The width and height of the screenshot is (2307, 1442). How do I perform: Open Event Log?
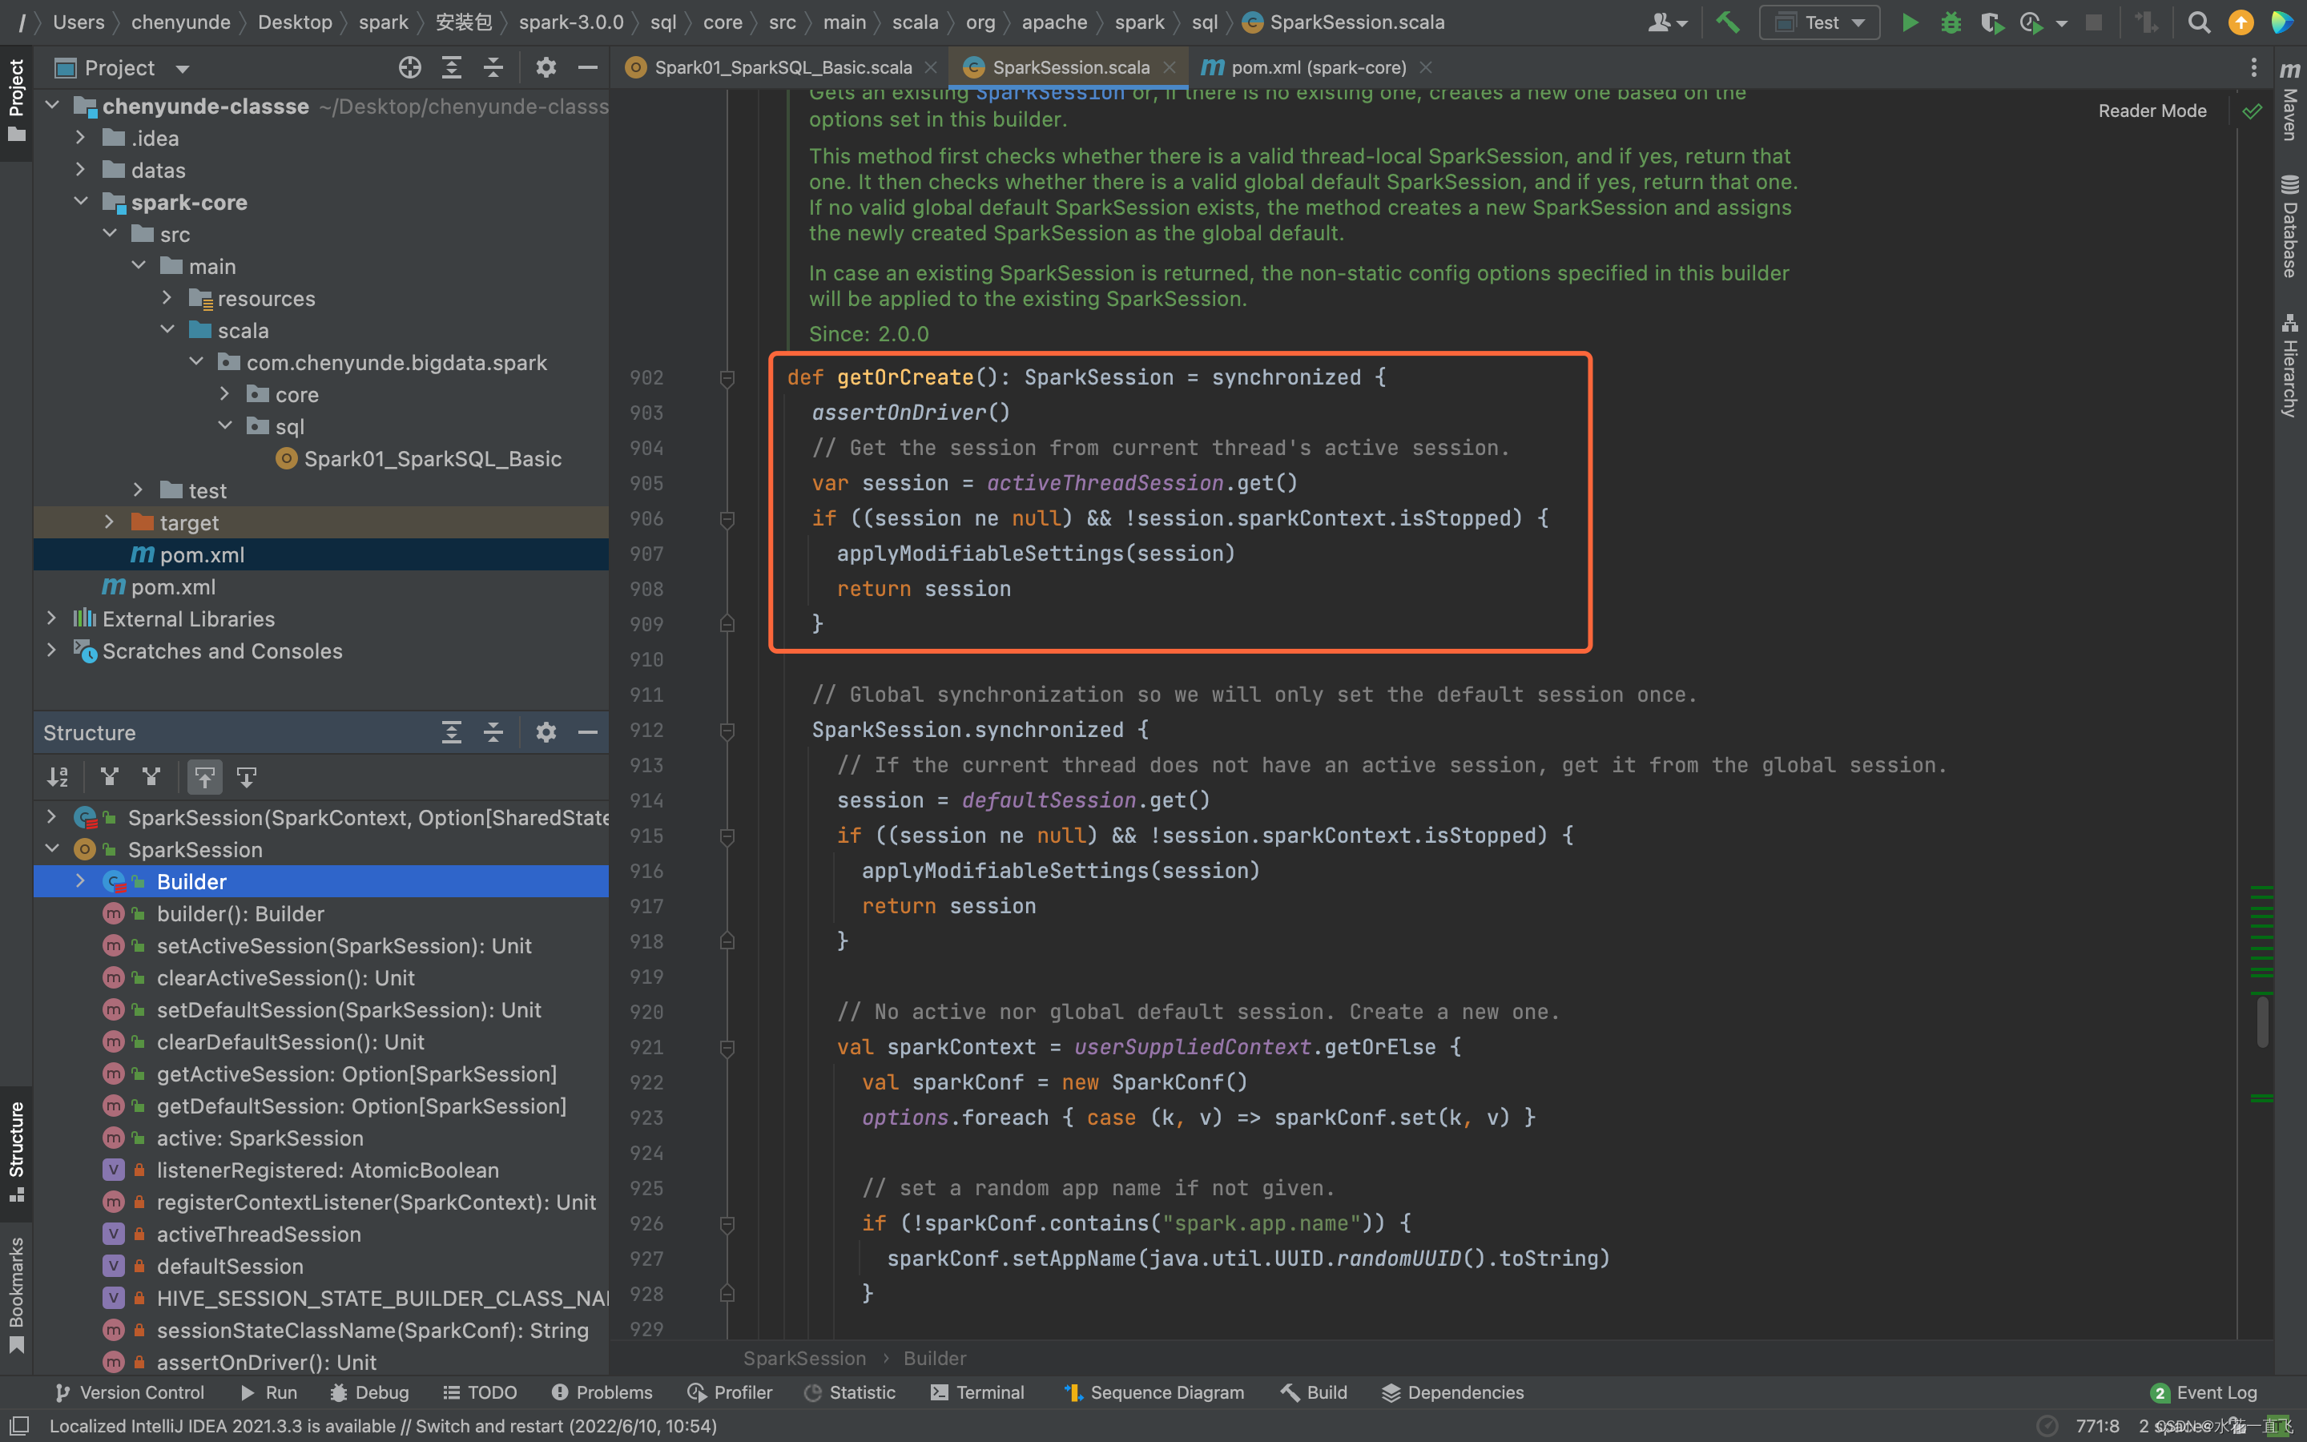(2204, 1392)
